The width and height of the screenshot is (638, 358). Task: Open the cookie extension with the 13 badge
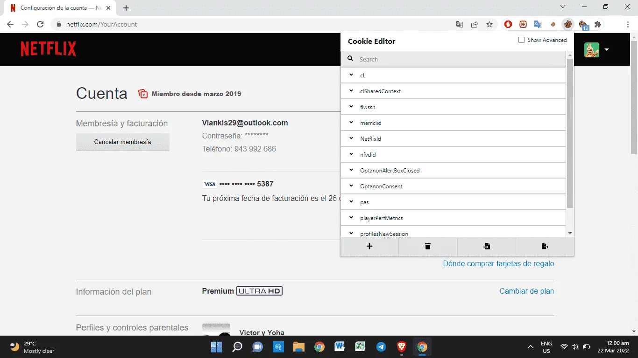click(x=583, y=24)
